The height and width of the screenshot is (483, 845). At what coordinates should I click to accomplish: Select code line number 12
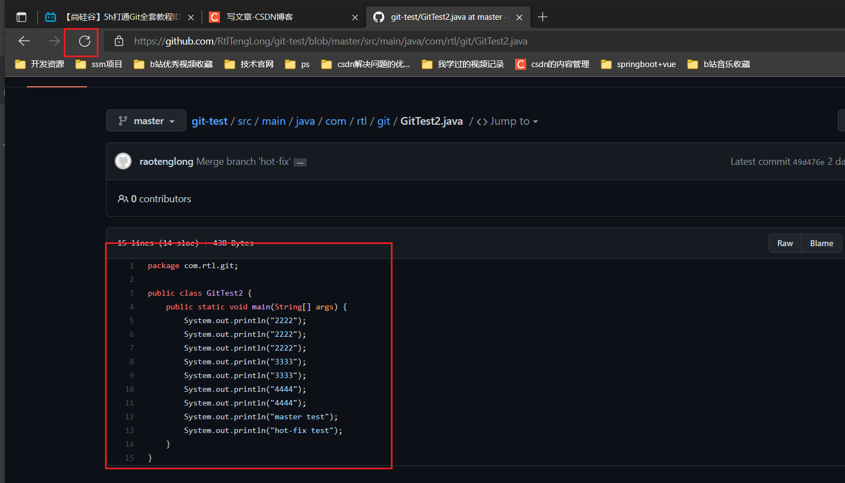(129, 417)
